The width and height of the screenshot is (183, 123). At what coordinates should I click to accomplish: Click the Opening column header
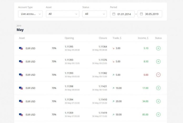[69, 38]
